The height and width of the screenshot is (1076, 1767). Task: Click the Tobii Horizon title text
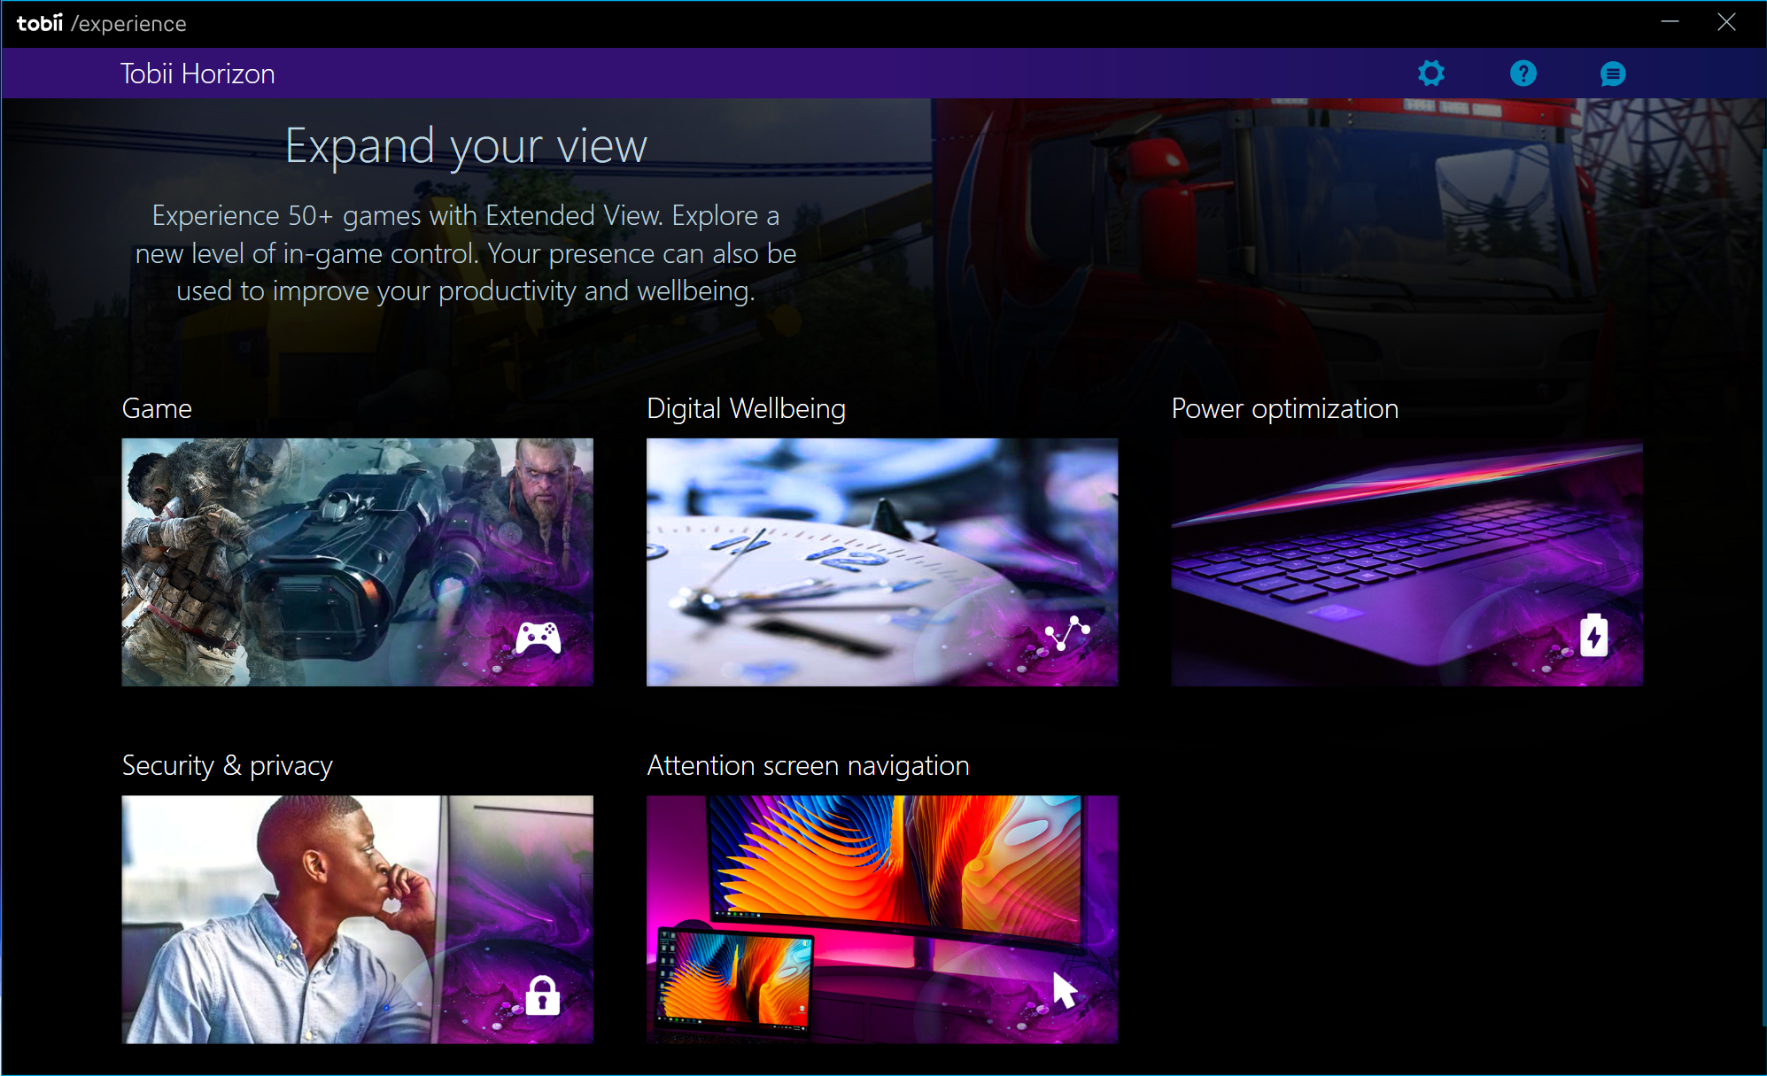point(198,74)
